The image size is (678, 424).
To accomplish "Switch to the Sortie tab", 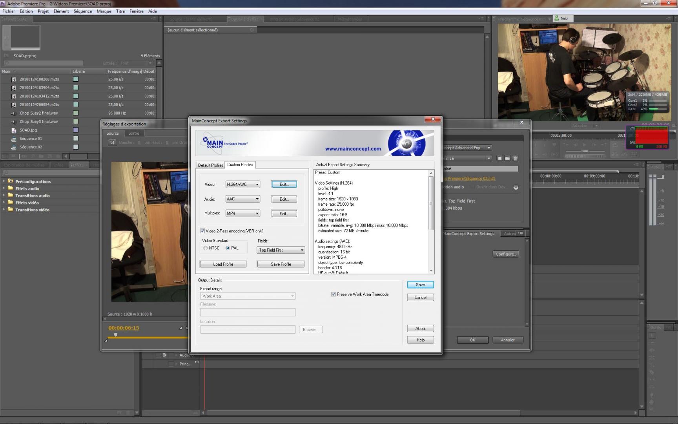I will click(x=134, y=133).
